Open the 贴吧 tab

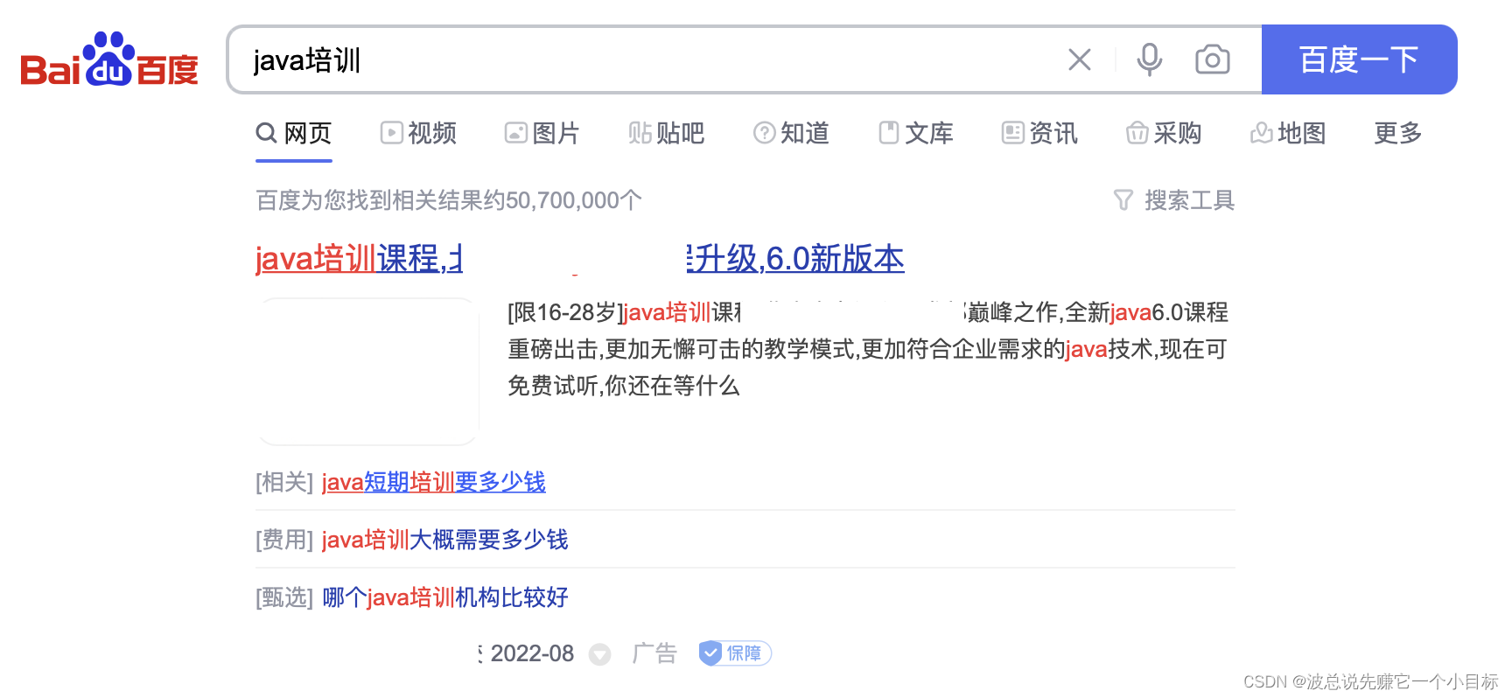pos(667,133)
